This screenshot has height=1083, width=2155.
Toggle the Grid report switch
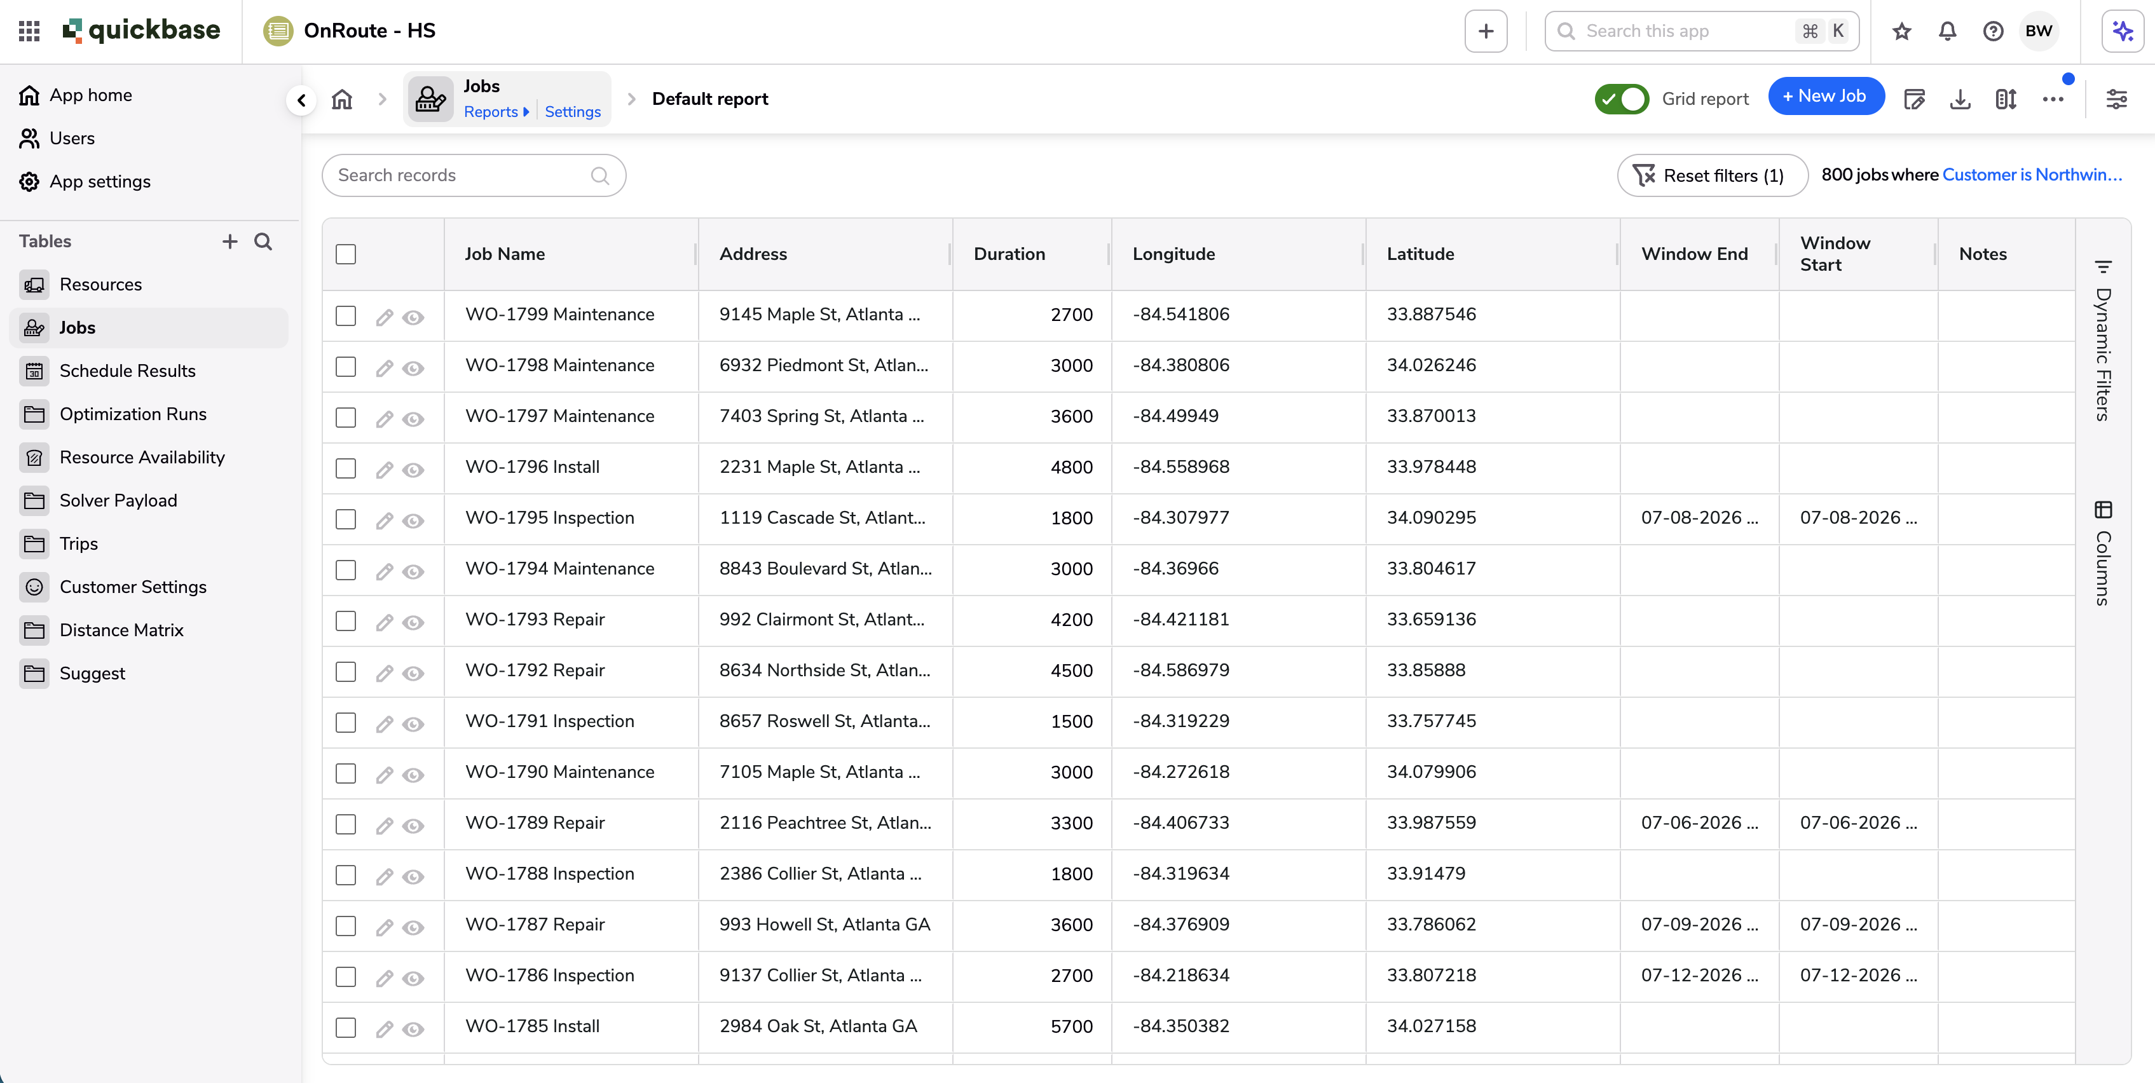1621,99
